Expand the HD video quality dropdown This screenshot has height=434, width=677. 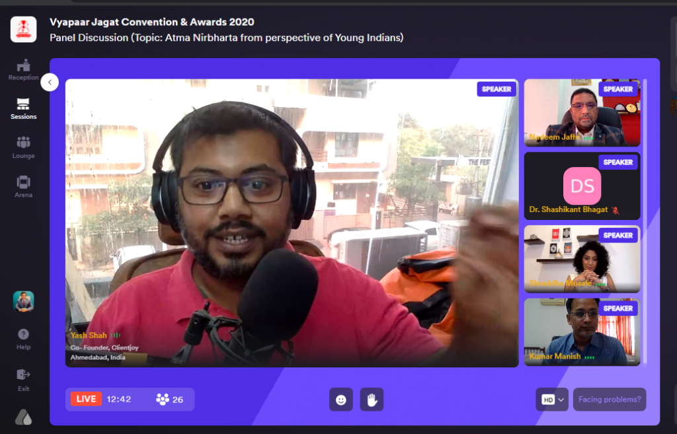[552, 400]
